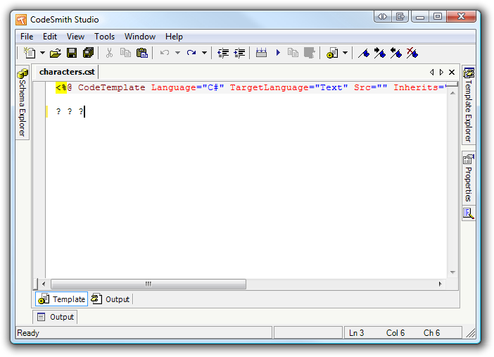
Task: Click the Col 6 status indicator
Action: pos(395,333)
